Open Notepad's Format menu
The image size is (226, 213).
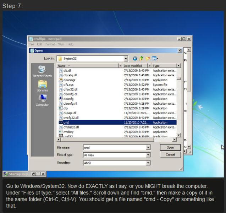[50, 44]
